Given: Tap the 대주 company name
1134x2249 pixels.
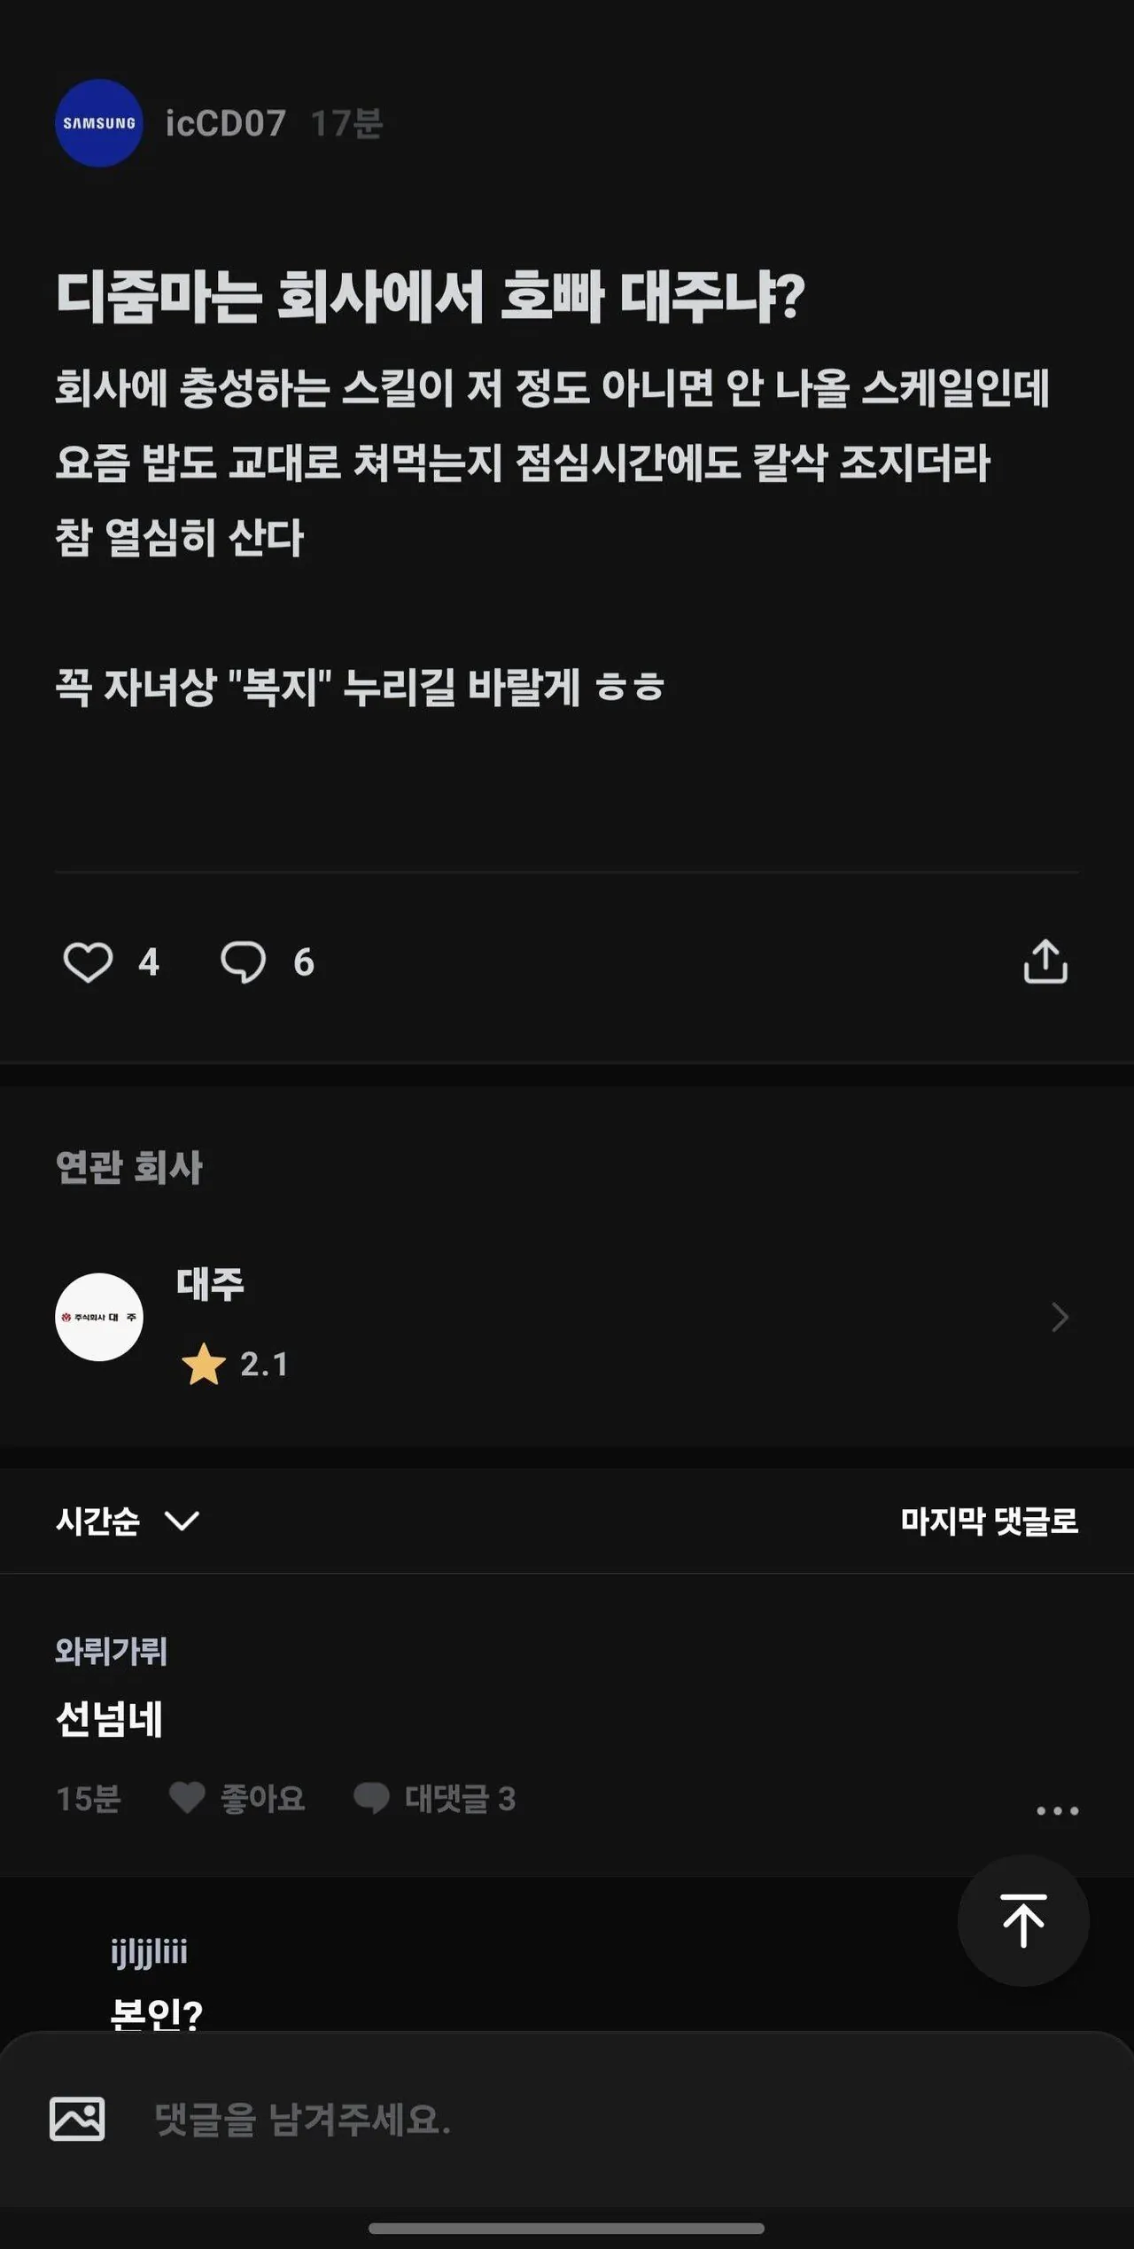Looking at the screenshot, I should tap(210, 1283).
